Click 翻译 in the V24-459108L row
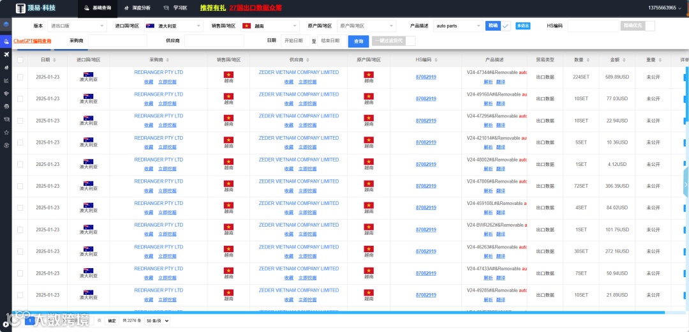Screen dimensions: 689x332 point(501,213)
